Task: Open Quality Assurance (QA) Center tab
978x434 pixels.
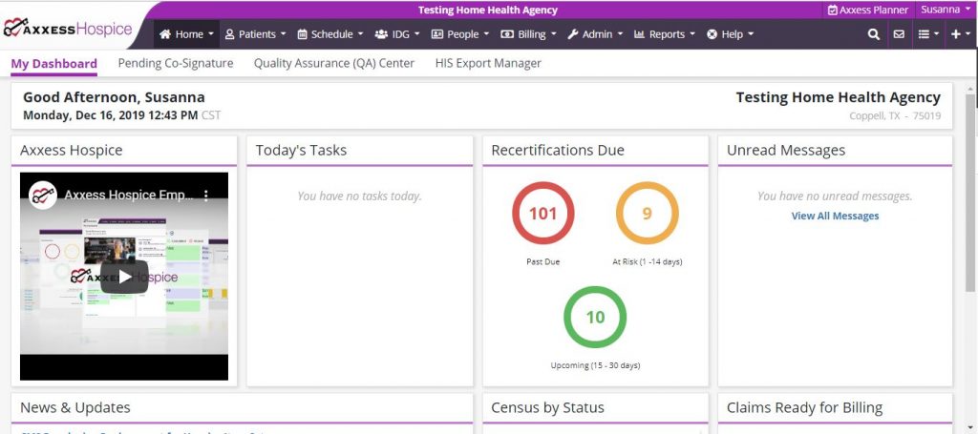Action: 333,63
